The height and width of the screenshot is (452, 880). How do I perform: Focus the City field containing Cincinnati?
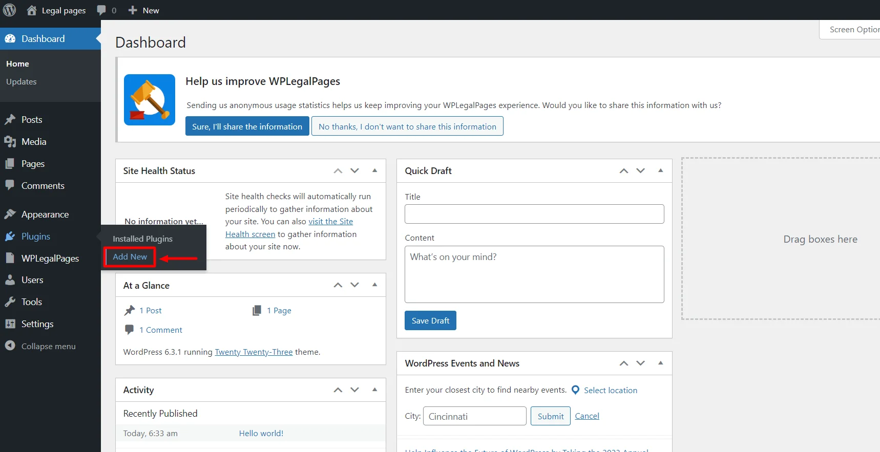click(475, 416)
